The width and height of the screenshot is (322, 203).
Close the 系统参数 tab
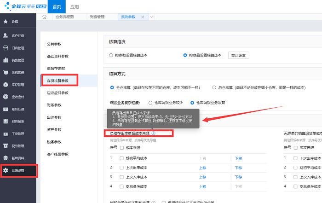pos(143,17)
